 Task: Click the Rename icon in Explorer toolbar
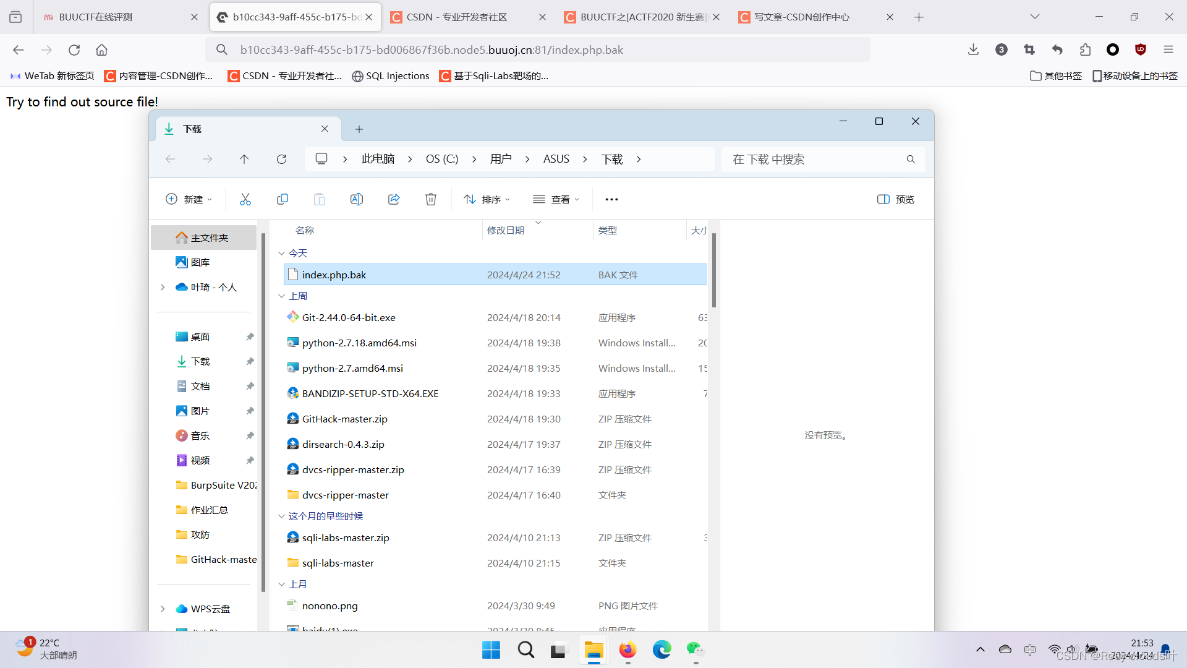click(x=357, y=199)
